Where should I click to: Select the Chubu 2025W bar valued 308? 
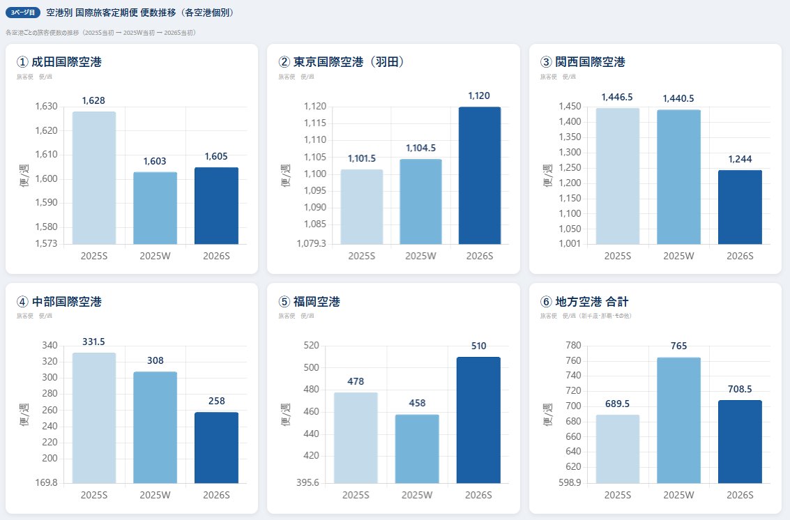155,428
